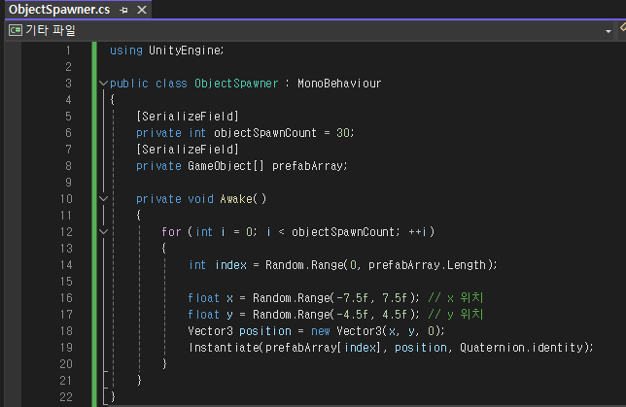Click 'float y' declaration on line 17
The image size is (626, 407).
(x=210, y=315)
